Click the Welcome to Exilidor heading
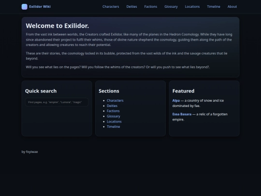This screenshot has width=261, height=196. (x=58, y=26)
